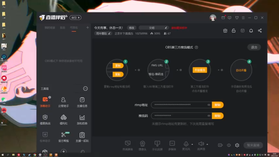Open Chrome browser on Windows taskbar
The height and width of the screenshot is (157, 279).
(35, 155)
